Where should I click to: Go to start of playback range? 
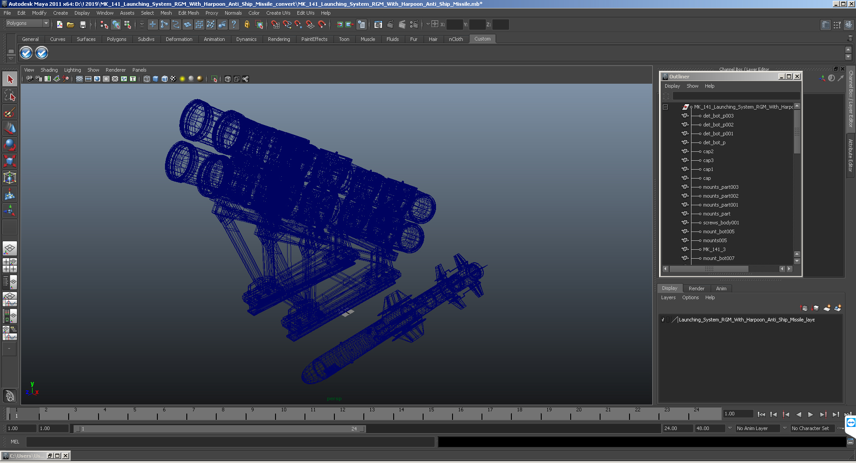coord(761,414)
